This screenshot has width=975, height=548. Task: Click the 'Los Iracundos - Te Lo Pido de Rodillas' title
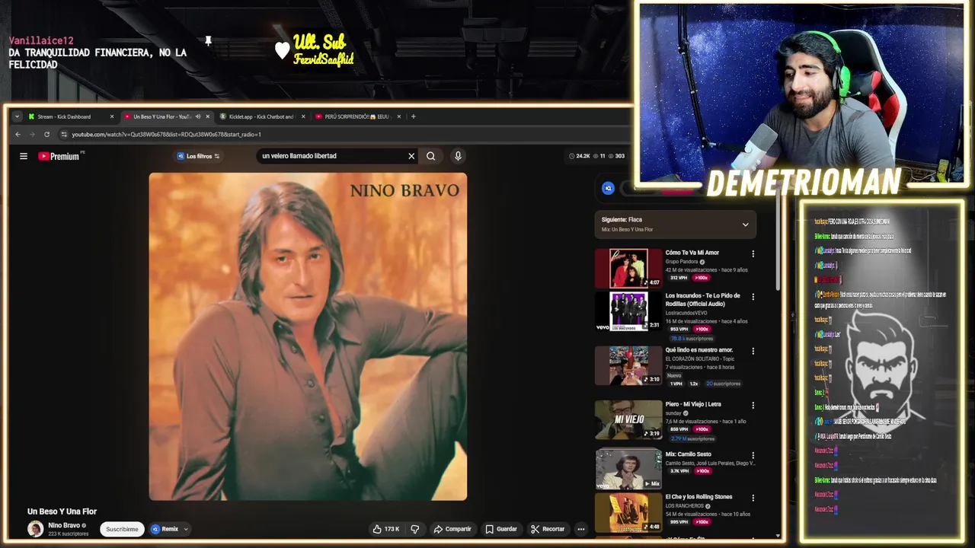[x=705, y=300]
